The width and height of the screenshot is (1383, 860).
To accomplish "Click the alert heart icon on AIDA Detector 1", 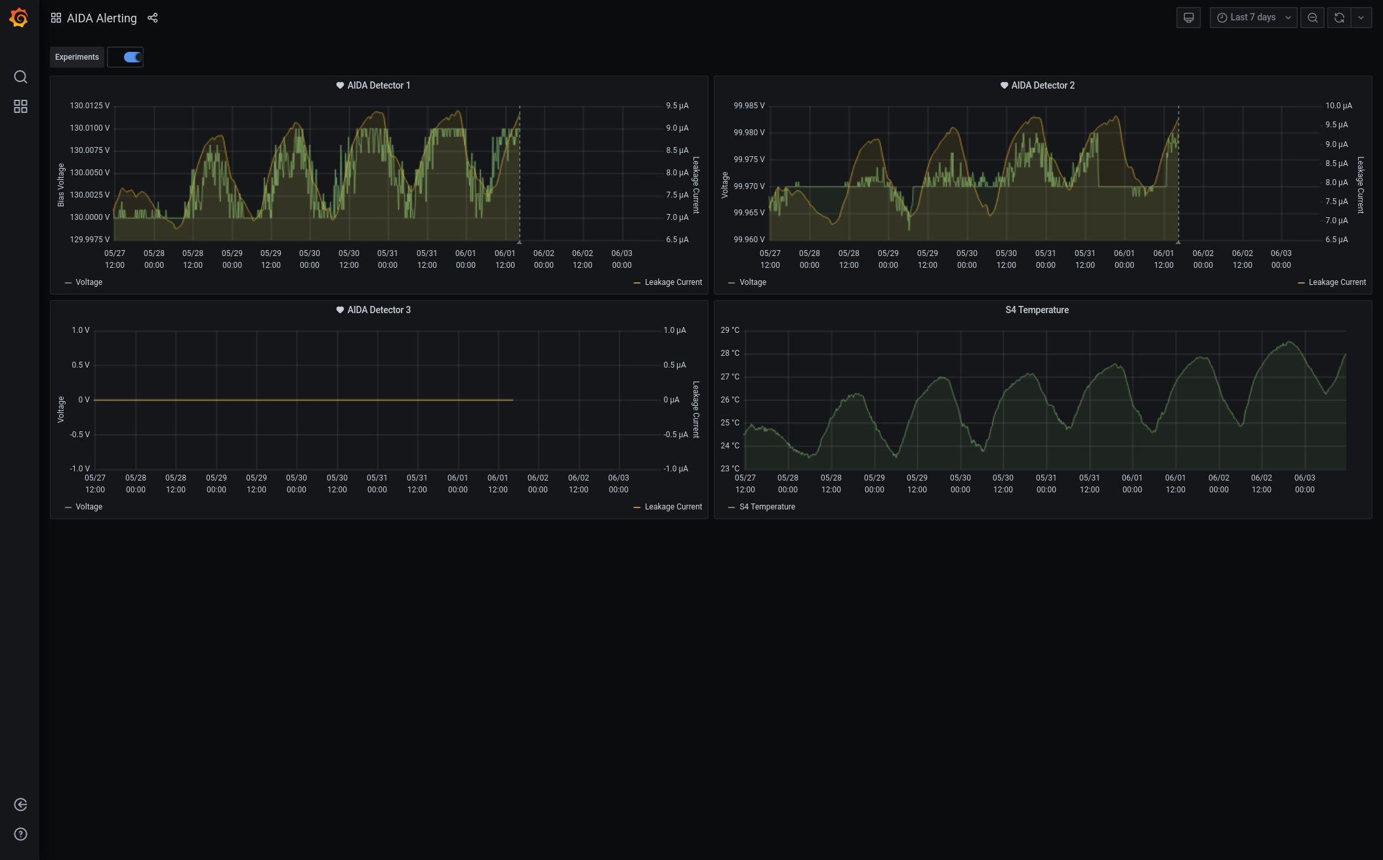I will tap(340, 85).
